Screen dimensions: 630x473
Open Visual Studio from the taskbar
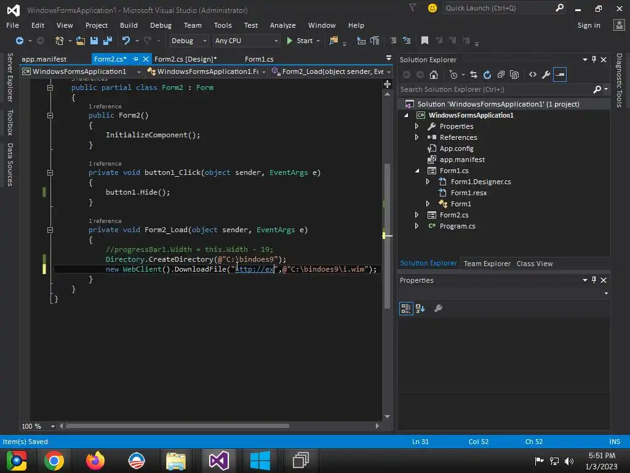218,461
